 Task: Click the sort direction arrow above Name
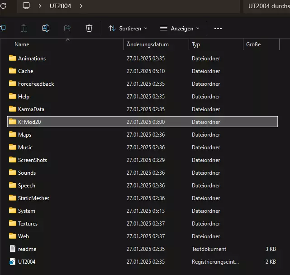[x=68, y=40]
